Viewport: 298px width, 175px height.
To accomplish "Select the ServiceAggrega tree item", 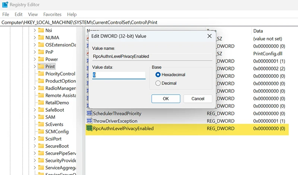I will click(60, 168).
